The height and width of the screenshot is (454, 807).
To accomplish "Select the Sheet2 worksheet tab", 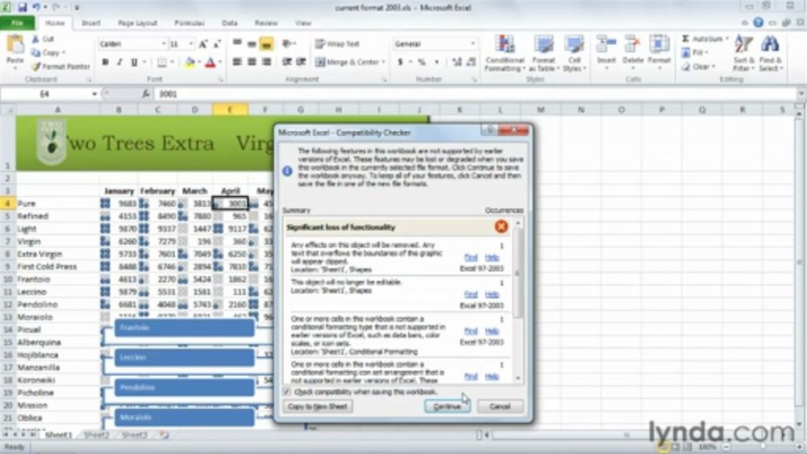I will click(97, 435).
